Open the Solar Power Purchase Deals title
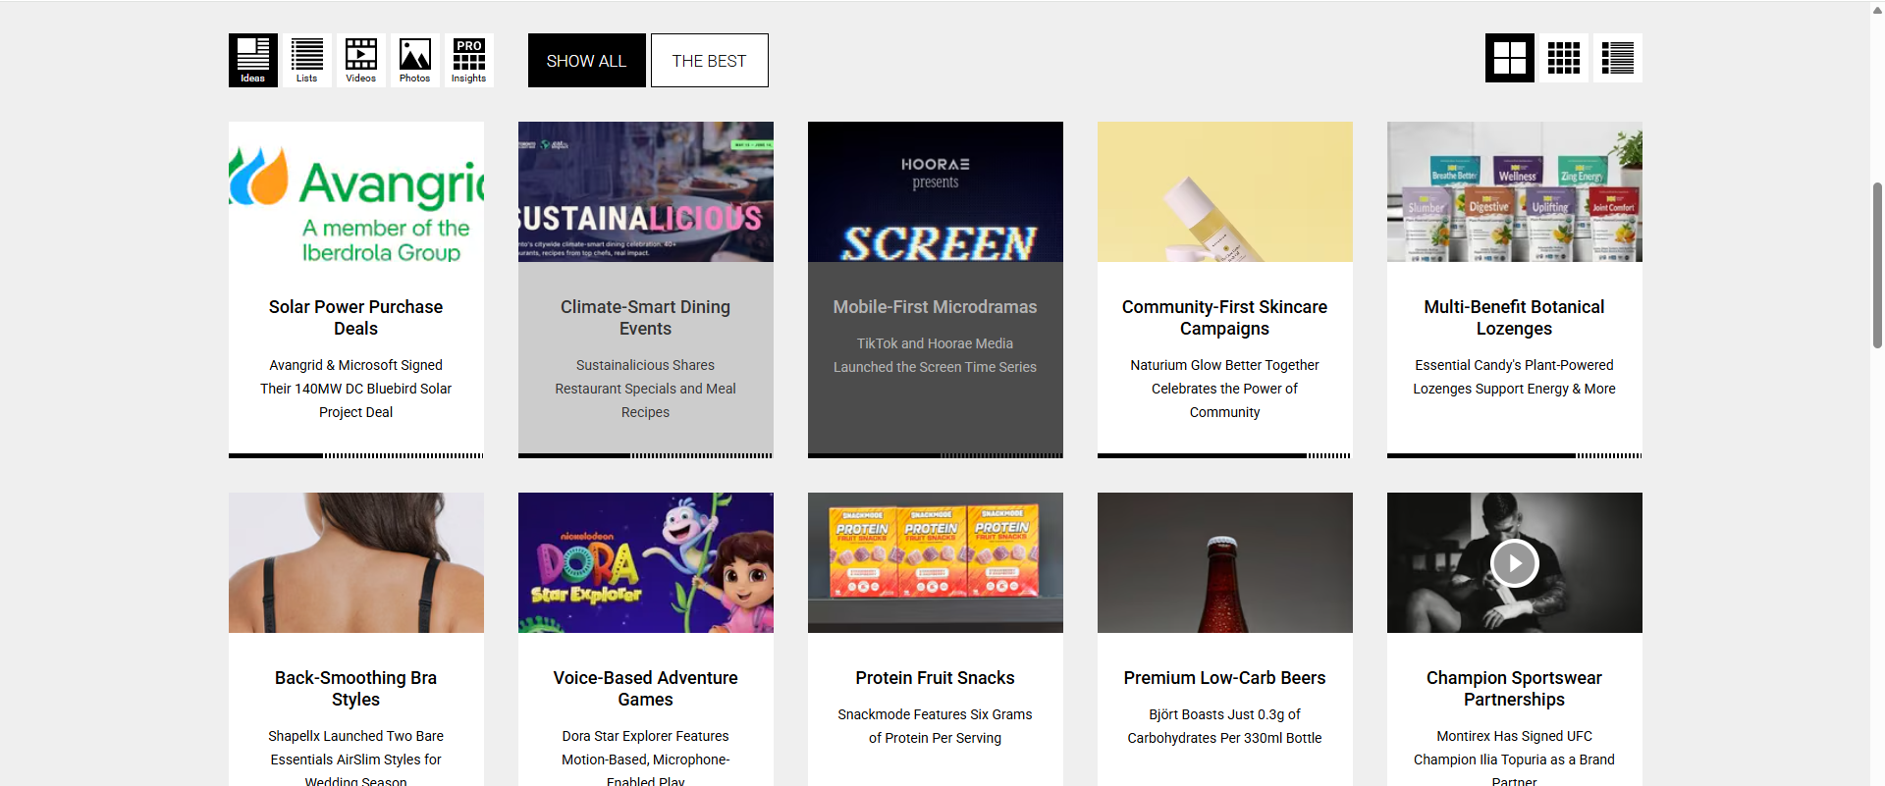This screenshot has height=786, width=1885. [356, 318]
